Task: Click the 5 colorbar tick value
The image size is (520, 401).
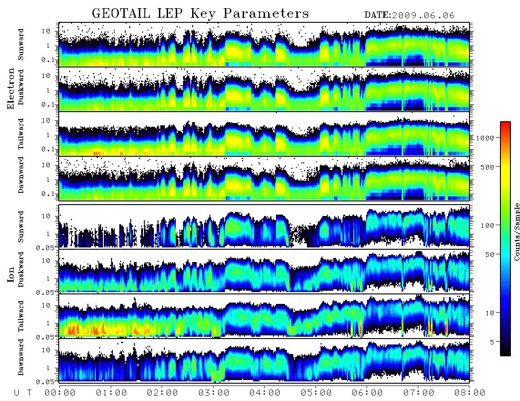Action: tap(492, 342)
